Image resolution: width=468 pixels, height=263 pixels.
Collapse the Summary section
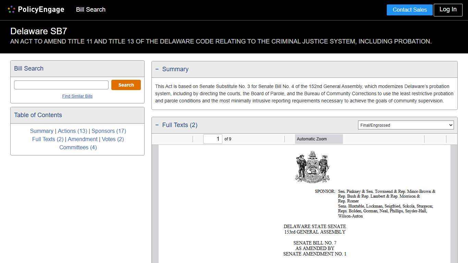[157, 69]
